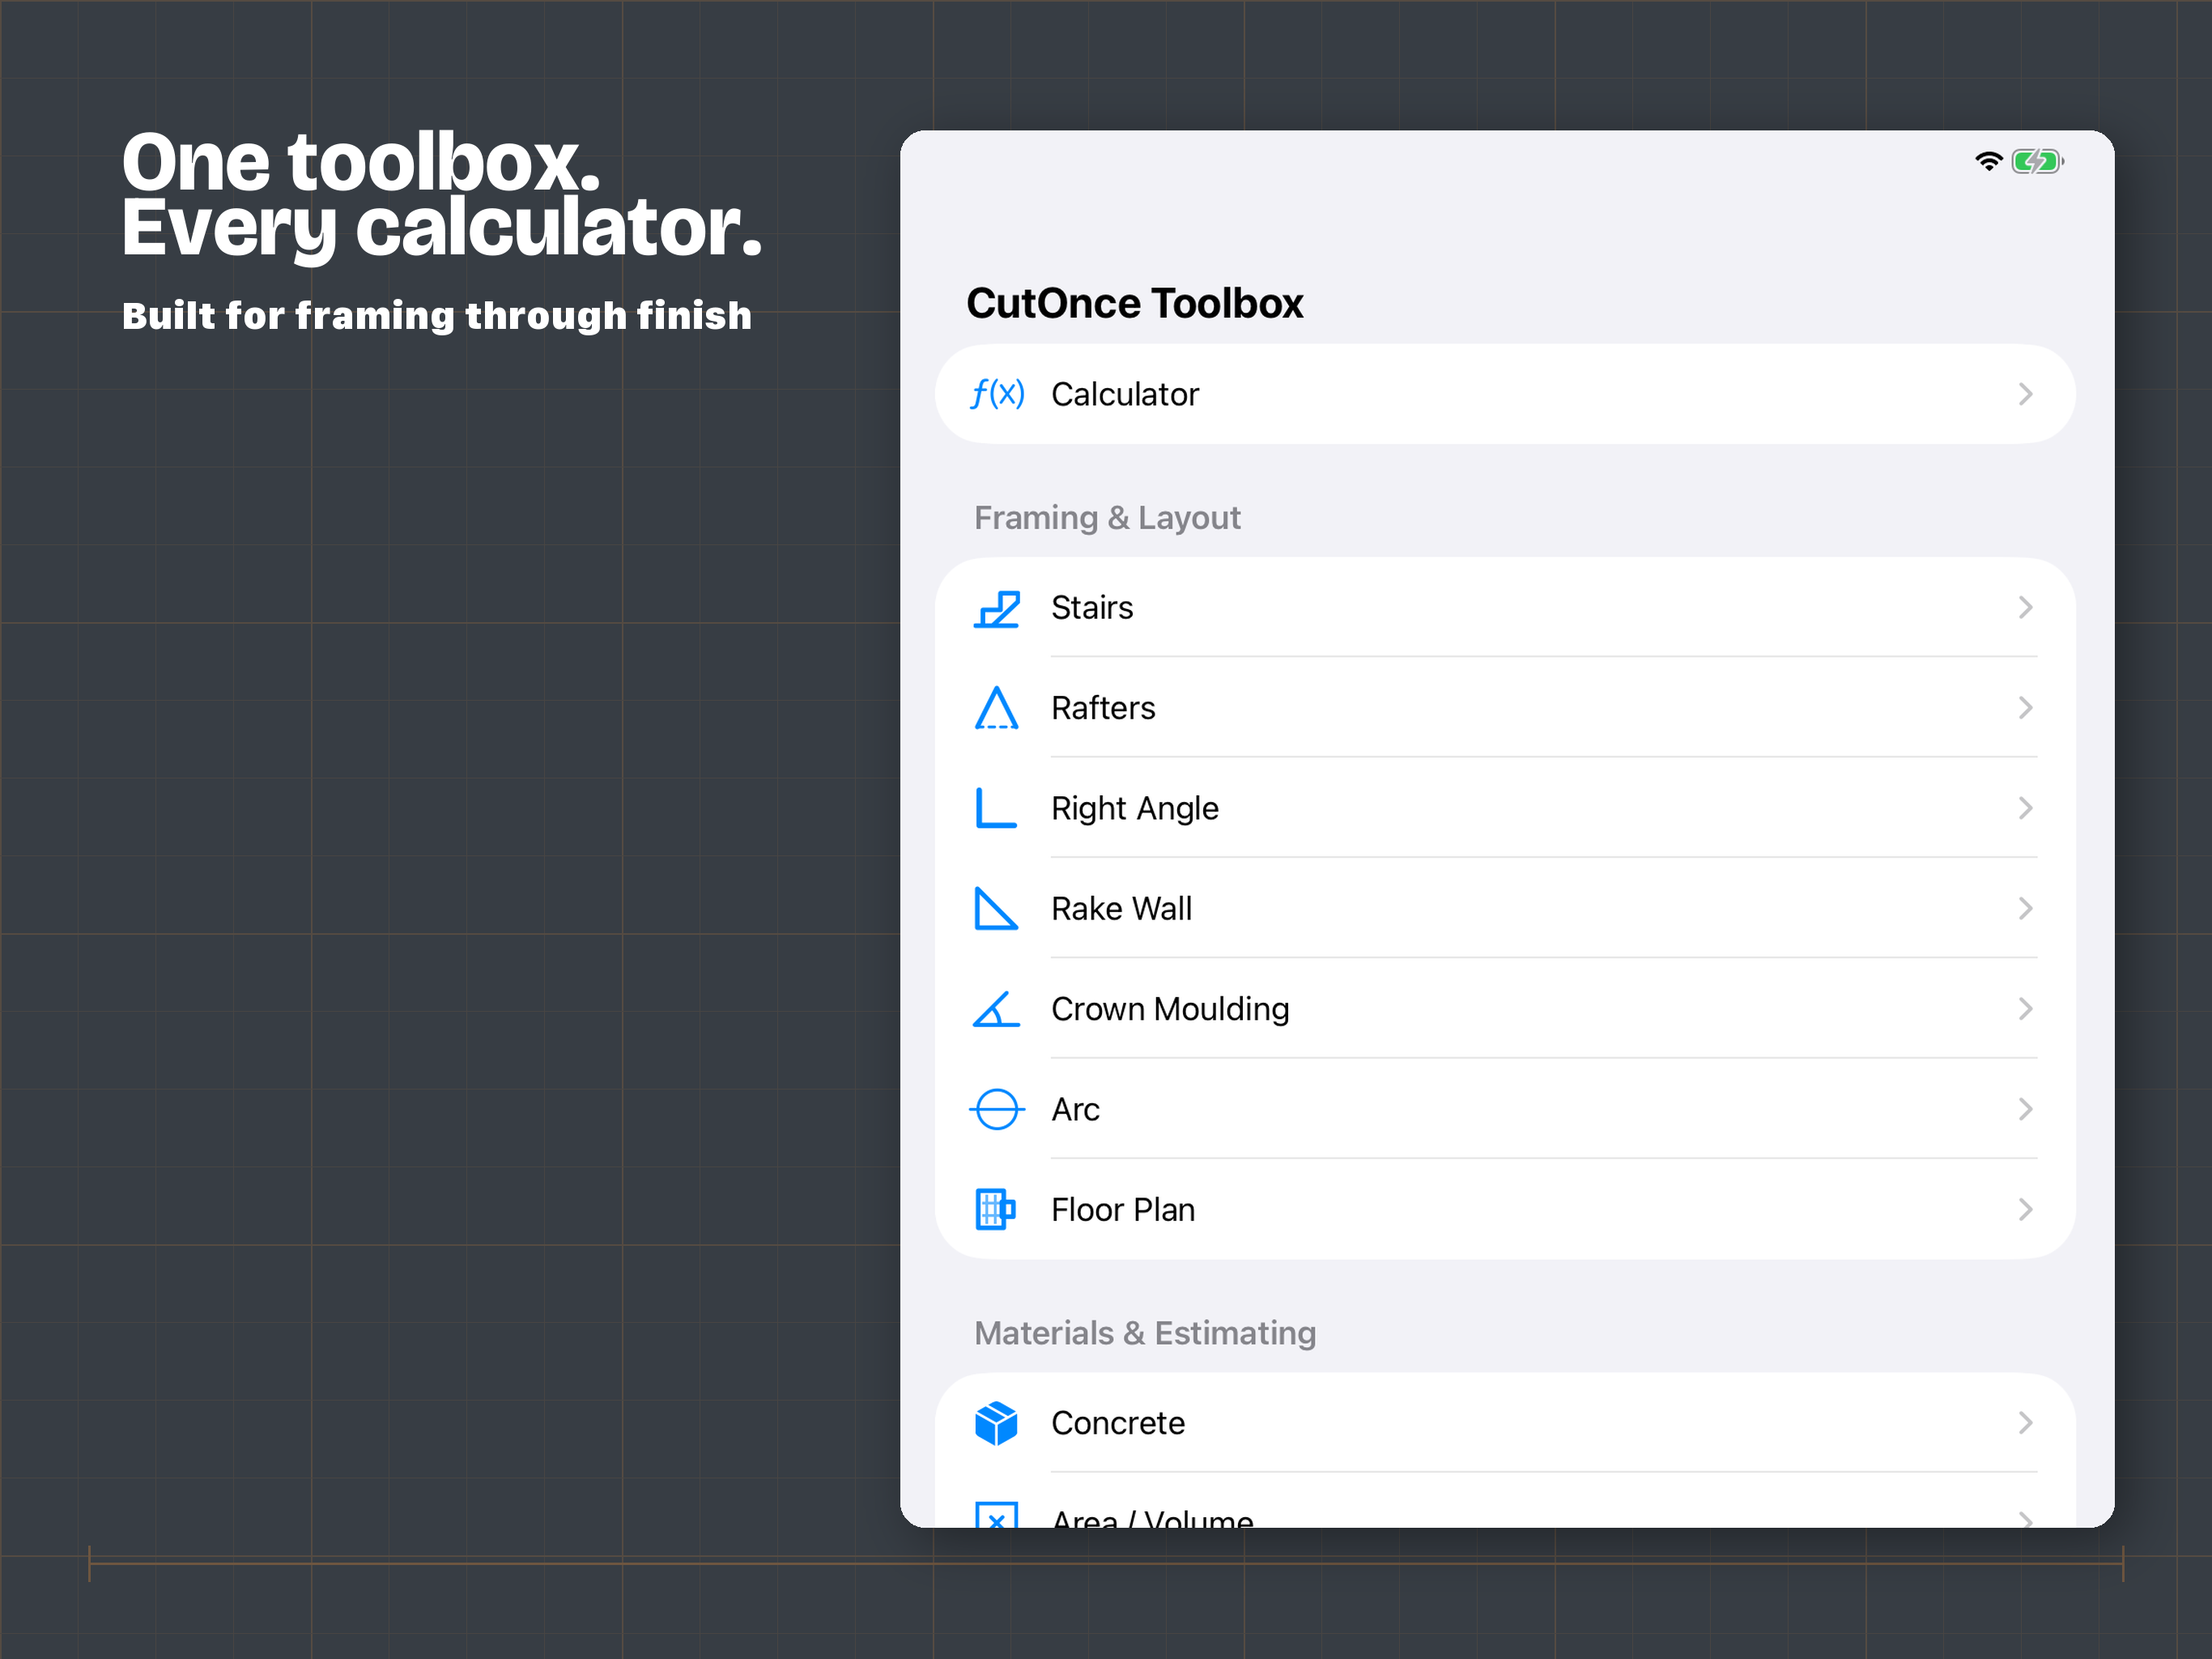This screenshot has width=2212, height=1659.
Task: Select the Rafters list entry
Action: point(1505,709)
